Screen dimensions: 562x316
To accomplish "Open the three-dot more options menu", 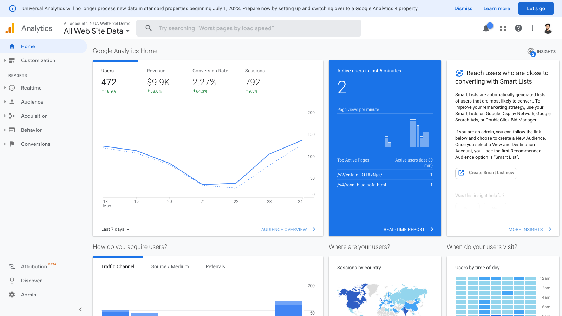I will 532,28.
